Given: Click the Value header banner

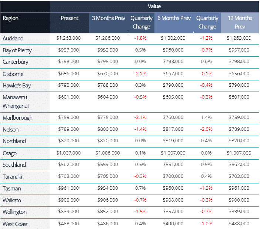Looking at the screenshot, I should [x=154, y=6].
